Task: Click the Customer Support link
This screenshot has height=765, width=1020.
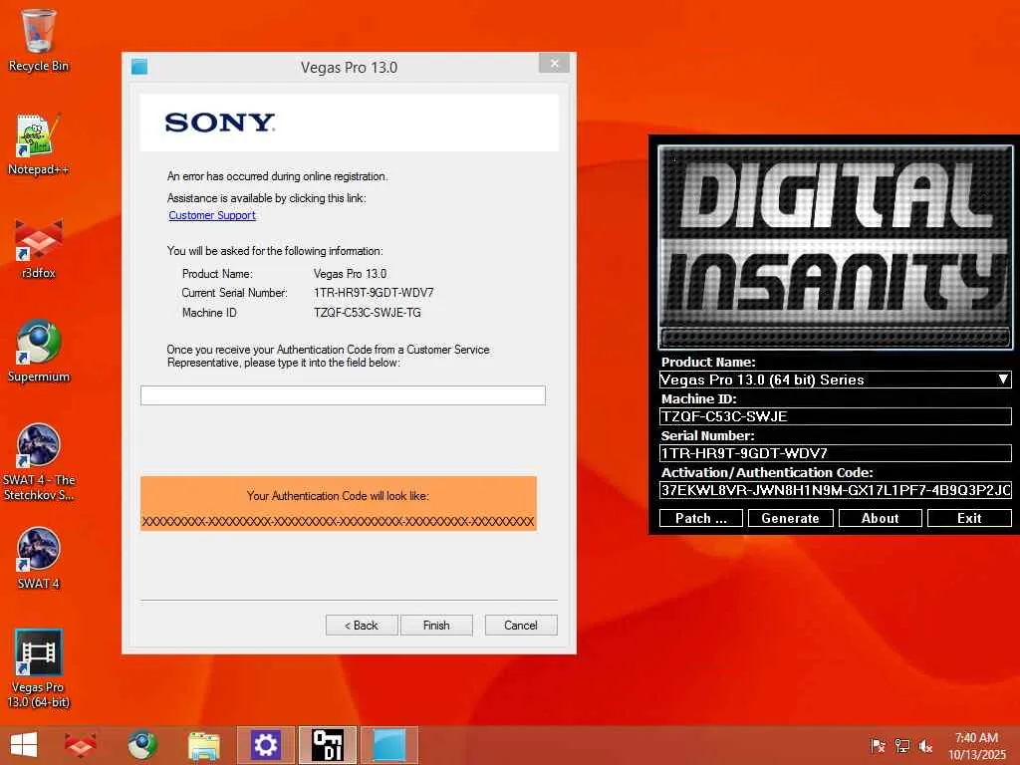Action: coord(212,215)
